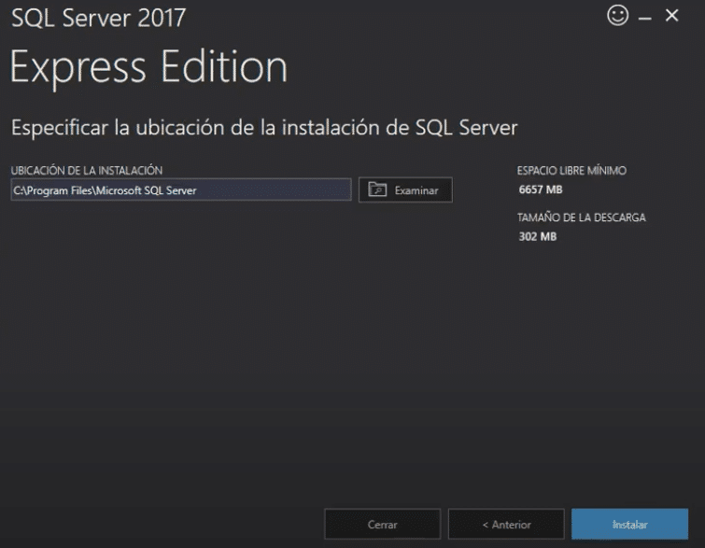Click the 'Especificar la ubicación' page heading

[x=263, y=126]
